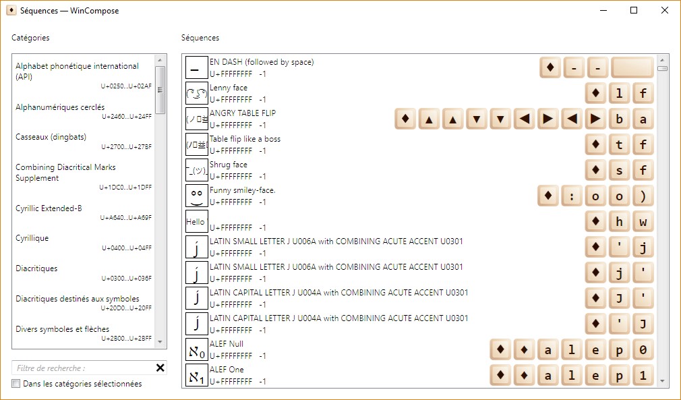The width and height of the screenshot is (681, 400).
Task: Click the space key button in EN DASH row
Action: 632,68
